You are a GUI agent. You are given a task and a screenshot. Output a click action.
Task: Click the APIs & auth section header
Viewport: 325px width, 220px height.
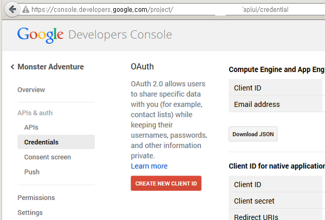point(35,113)
